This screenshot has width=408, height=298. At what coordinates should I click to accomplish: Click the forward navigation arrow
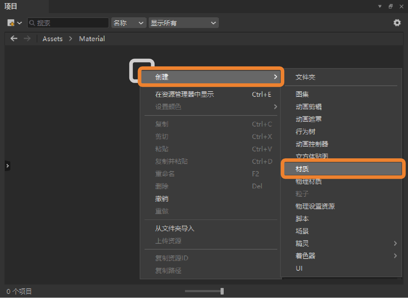click(27, 39)
